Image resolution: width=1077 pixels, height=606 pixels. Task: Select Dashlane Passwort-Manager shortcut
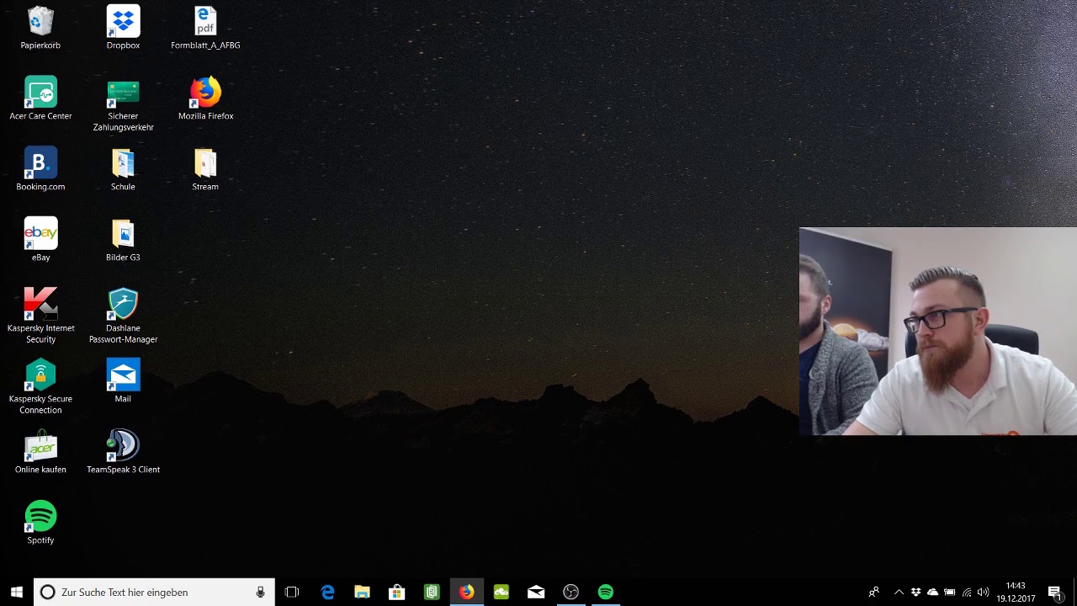pyautogui.click(x=123, y=316)
